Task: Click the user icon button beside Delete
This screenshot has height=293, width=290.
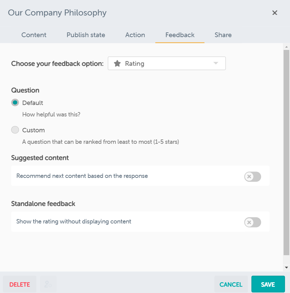Action: coord(48,284)
